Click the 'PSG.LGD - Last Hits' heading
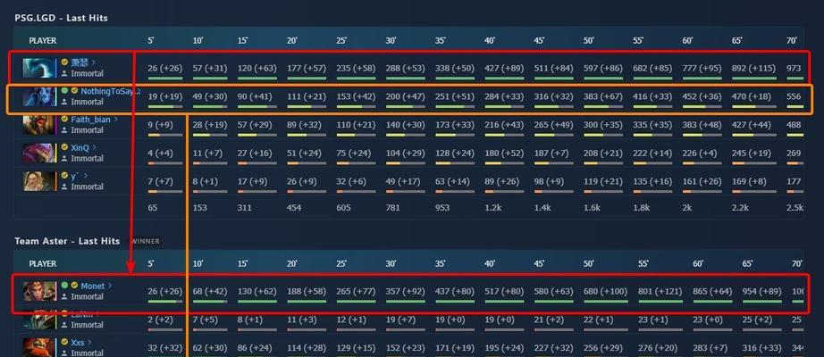 (x=61, y=18)
